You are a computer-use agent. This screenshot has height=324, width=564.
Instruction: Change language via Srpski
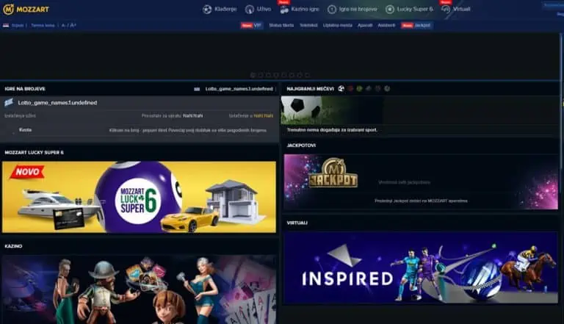[18, 25]
